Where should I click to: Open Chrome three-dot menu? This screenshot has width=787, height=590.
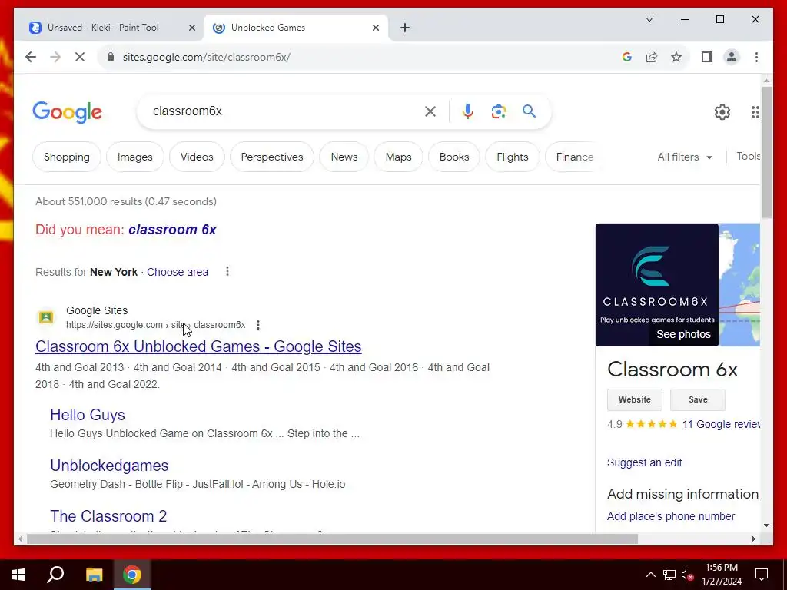[756, 57]
